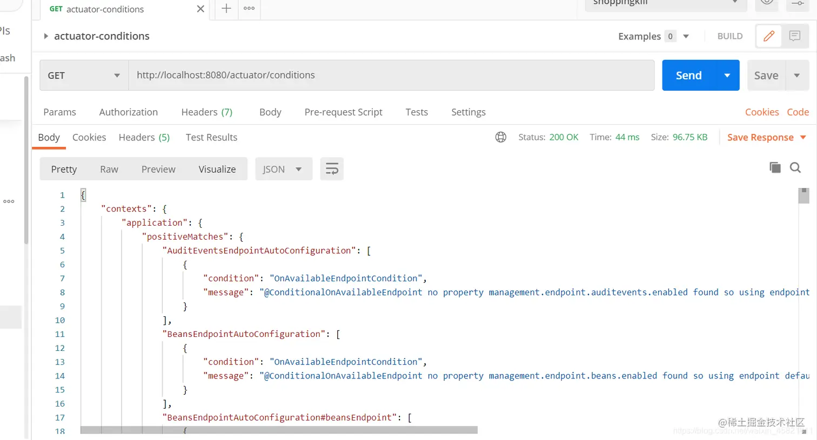
Task: Close the actuator-conditions request tab
Action: (200, 9)
